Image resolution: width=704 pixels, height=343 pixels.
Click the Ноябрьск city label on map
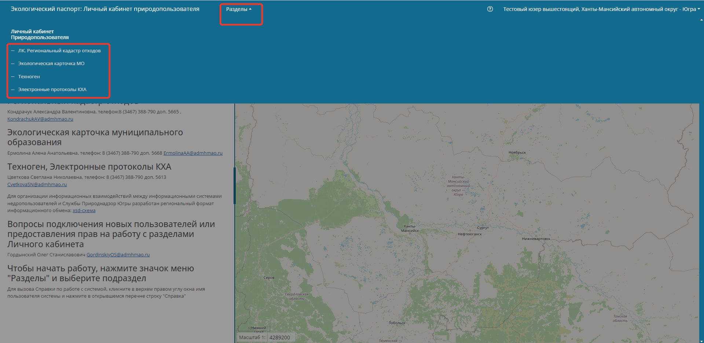517,152
